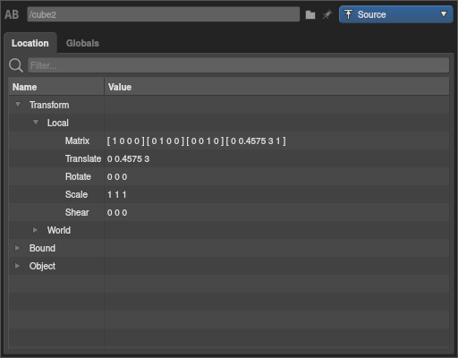458x358 pixels.
Task: Click the Source dropdown arrow
Action: (444, 14)
